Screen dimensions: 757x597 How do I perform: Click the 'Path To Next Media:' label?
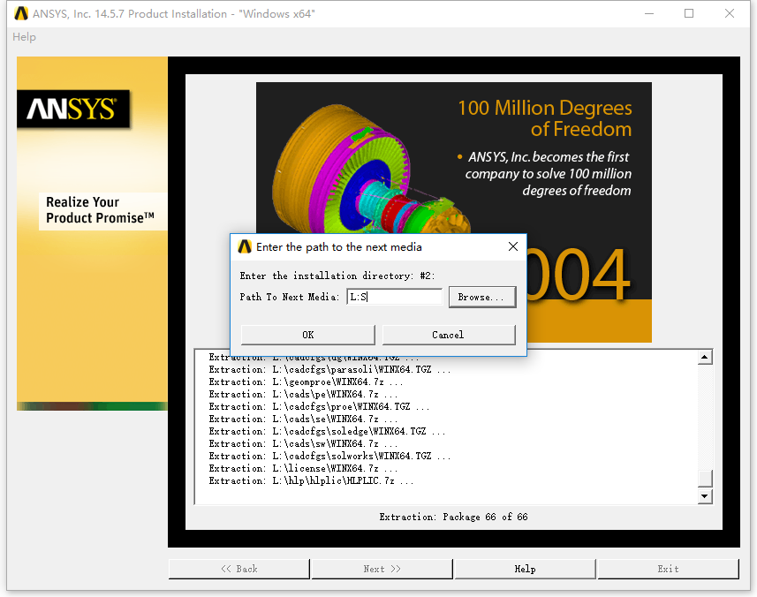[290, 298]
